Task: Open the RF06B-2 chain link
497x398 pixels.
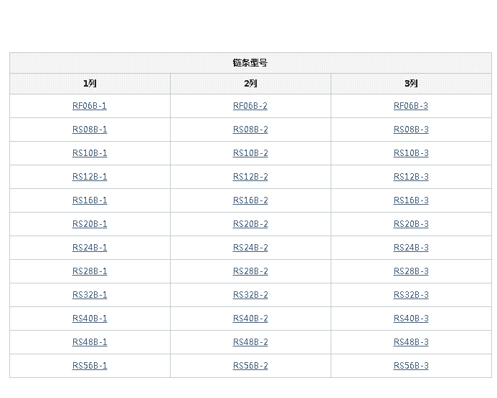Action: pos(250,106)
